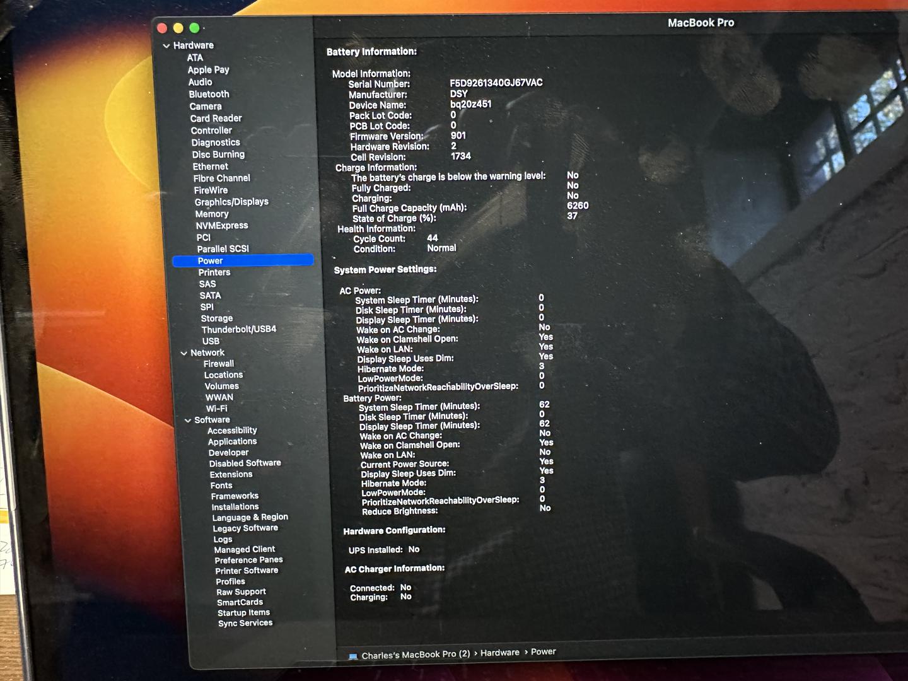
Task: Select Bluetooth in the sidebar
Action: pos(209,94)
